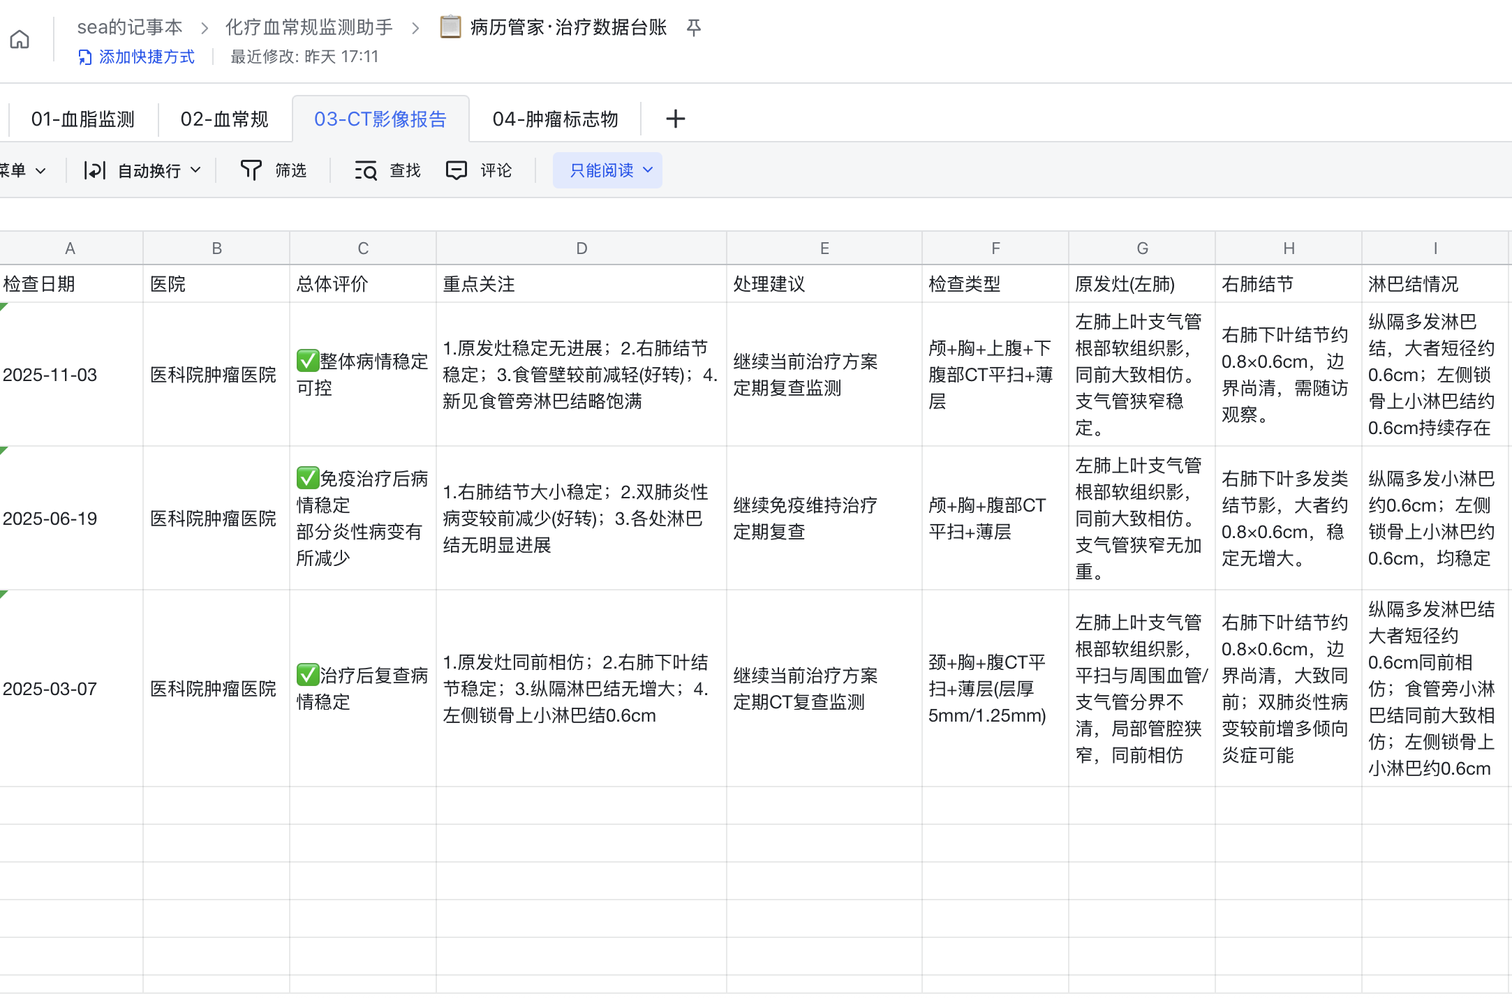Click the auto-wrap icon
Viewport: 1512px width, 998px height.
[94, 170]
